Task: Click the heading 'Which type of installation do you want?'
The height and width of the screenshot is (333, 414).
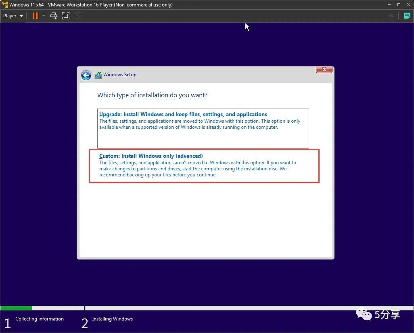Action: [x=152, y=95]
